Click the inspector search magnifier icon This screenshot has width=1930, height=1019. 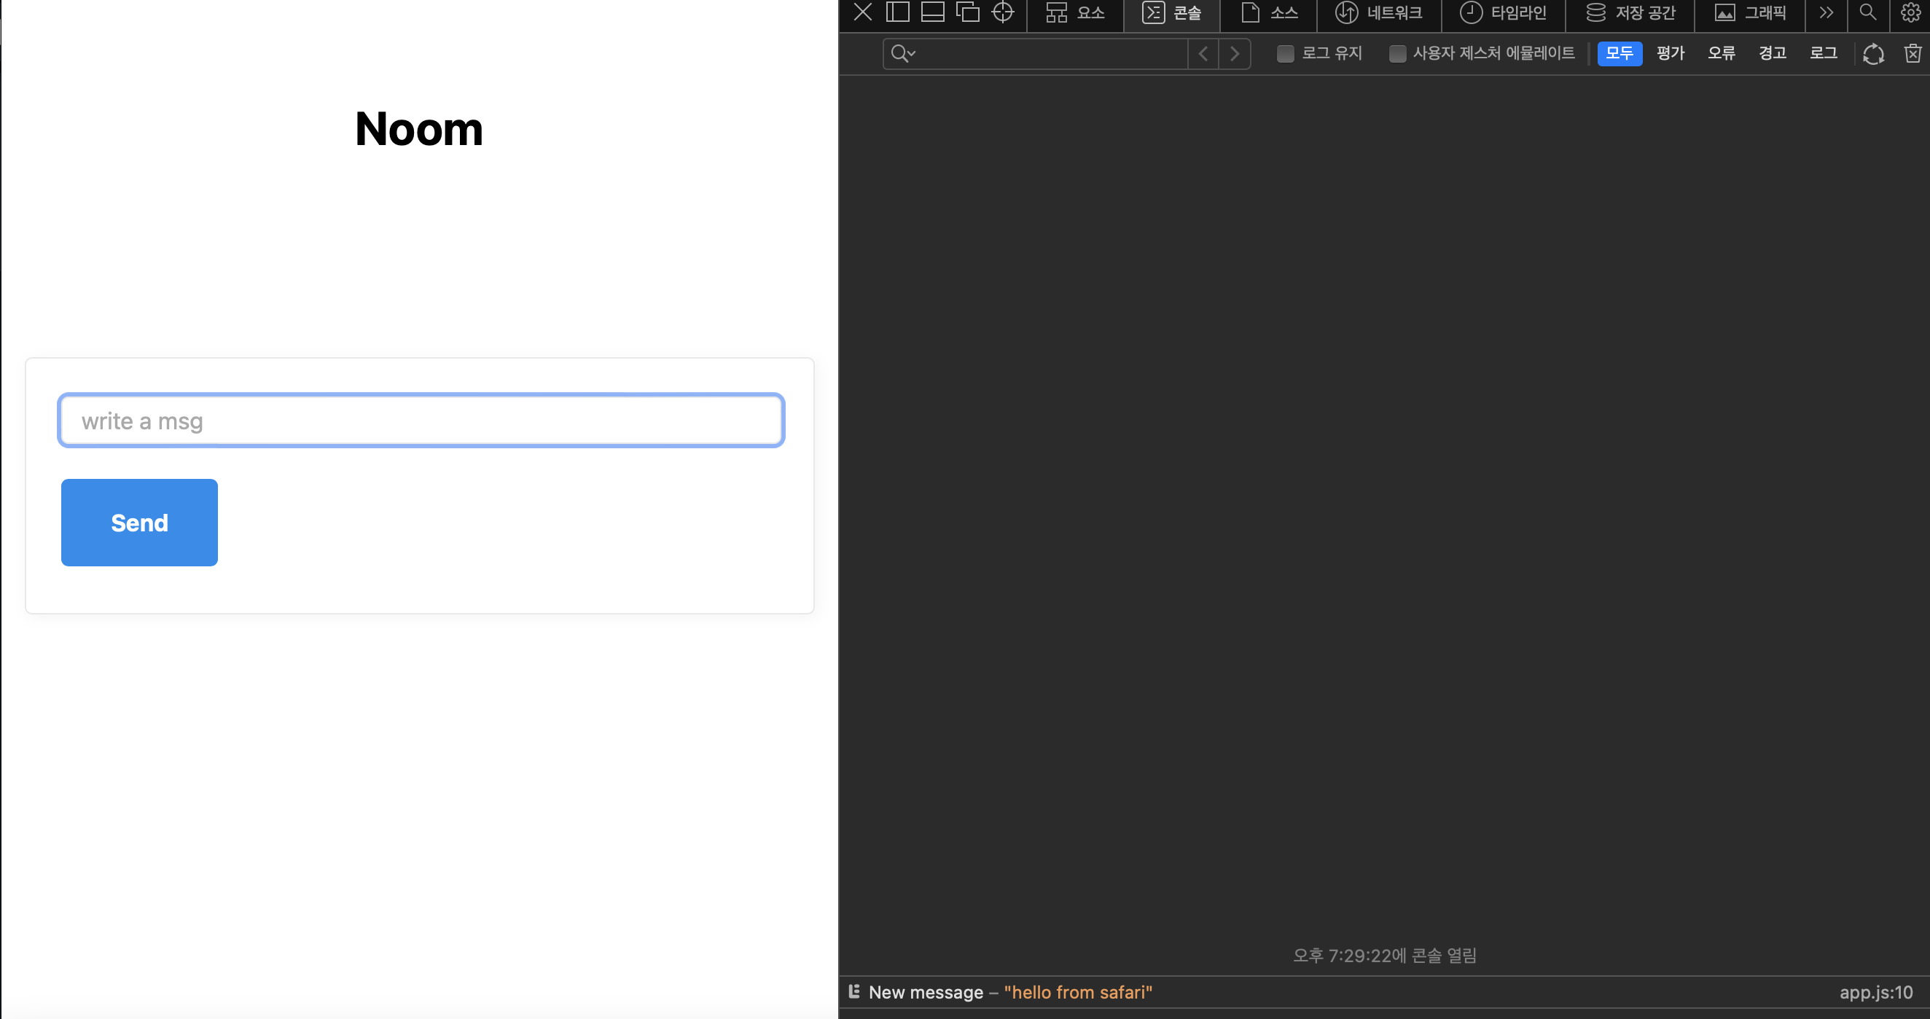(x=1868, y=12)
